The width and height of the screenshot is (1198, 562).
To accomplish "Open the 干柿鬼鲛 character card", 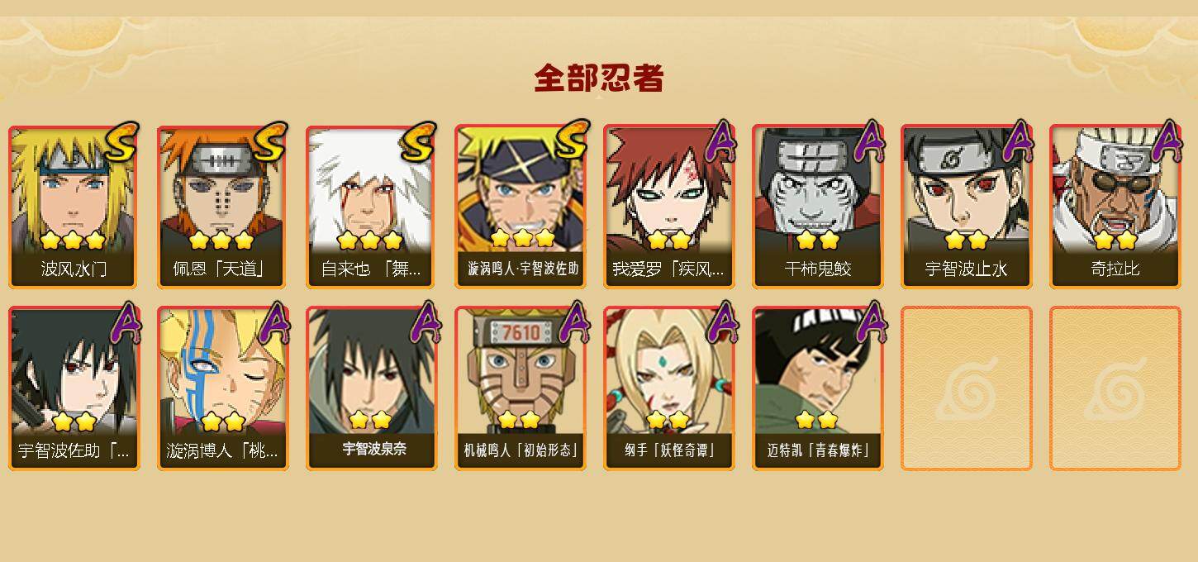I will (818, 207).
